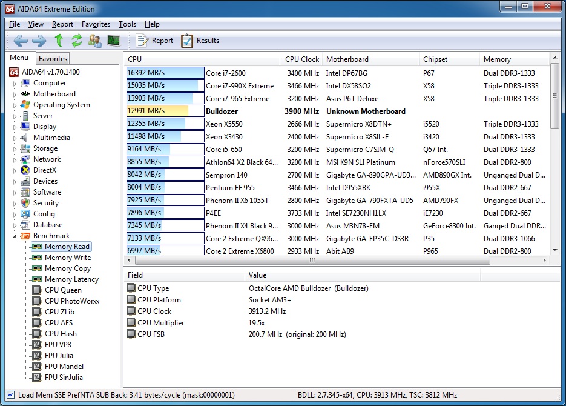Sort by the Memory column header
Image resolution: width=566 pixels, height=406 pixels.
(x=515, y=59)
